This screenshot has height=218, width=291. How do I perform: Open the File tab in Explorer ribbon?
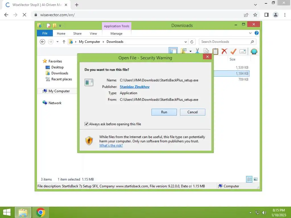tap(45, 33)
